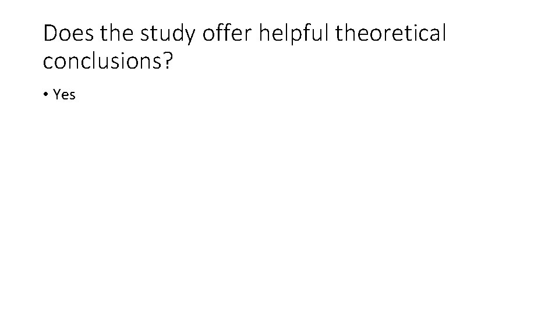This screenshot has width=559, height=314.
Task: Click the word "conclusions" on second title line
Action: point(102,60)
